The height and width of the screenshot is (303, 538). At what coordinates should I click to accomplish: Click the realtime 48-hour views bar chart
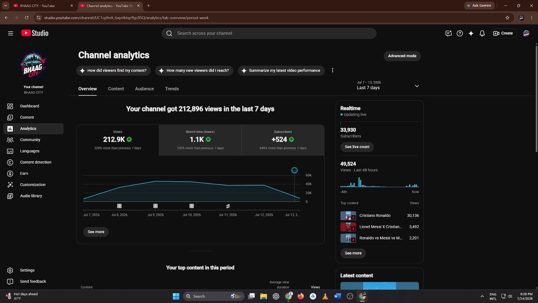379,182
